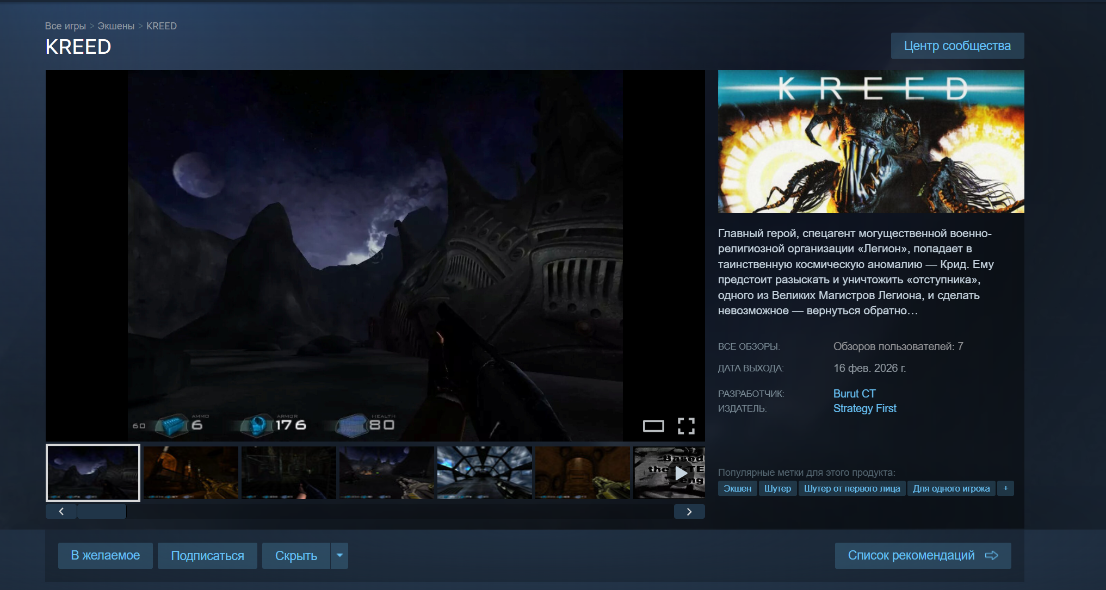Open Центр сообщества community hub
The height and width of the screenshot is (590, 1106).
coord(957,46)
